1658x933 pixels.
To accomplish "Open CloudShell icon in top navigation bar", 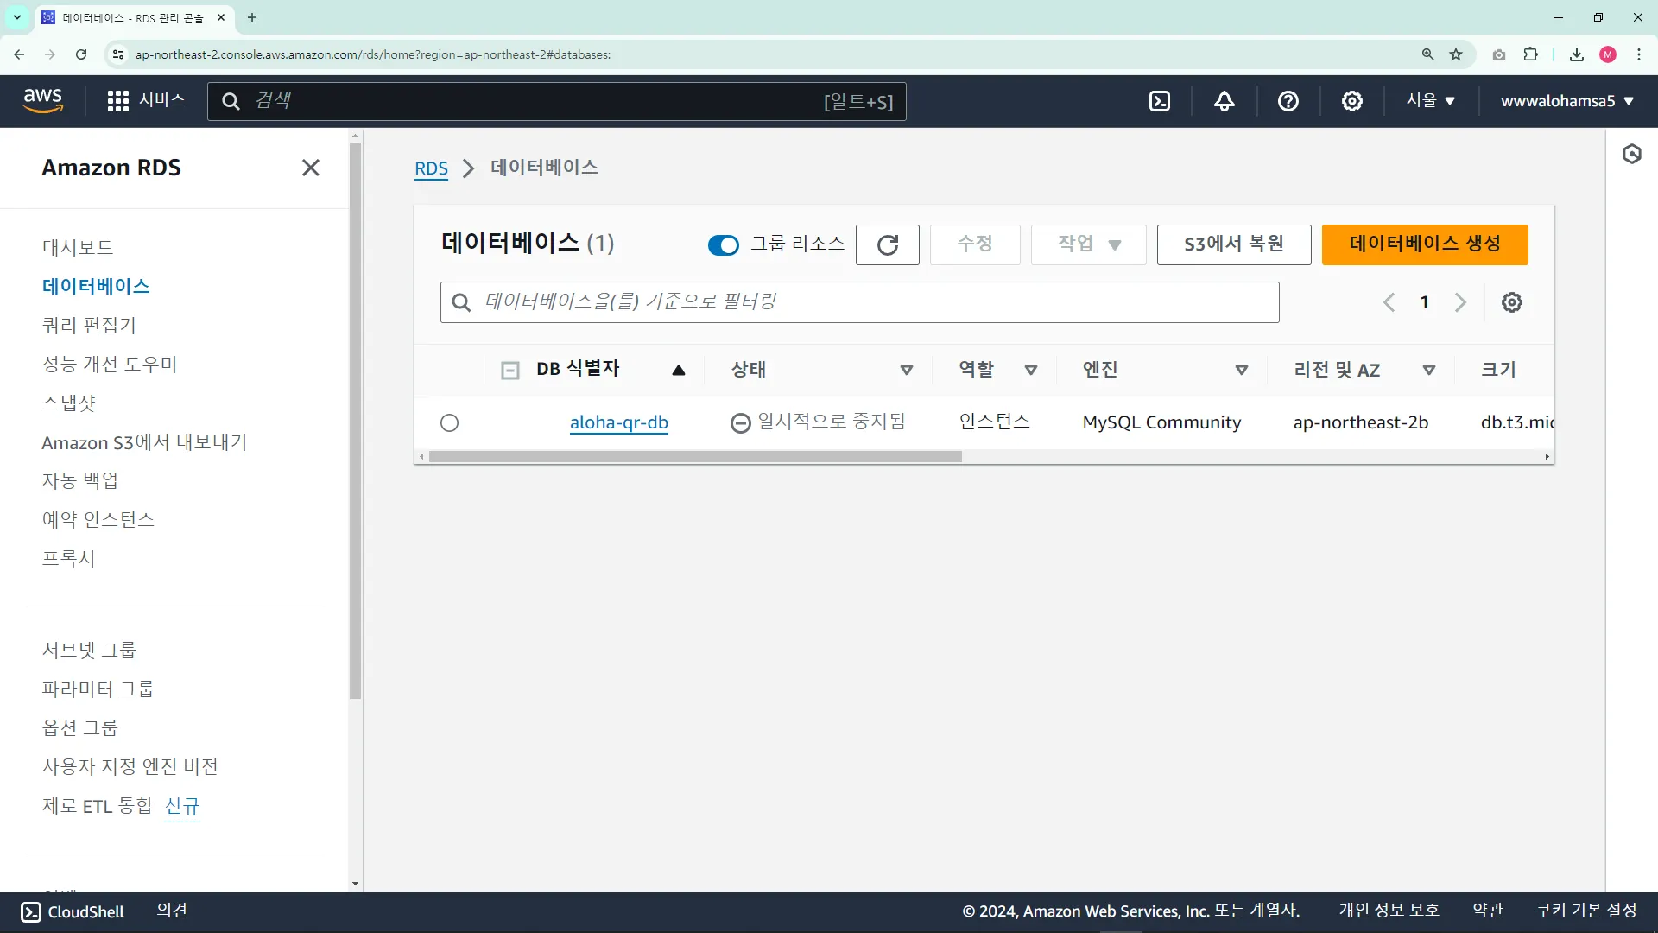I will pos(1160,101).
